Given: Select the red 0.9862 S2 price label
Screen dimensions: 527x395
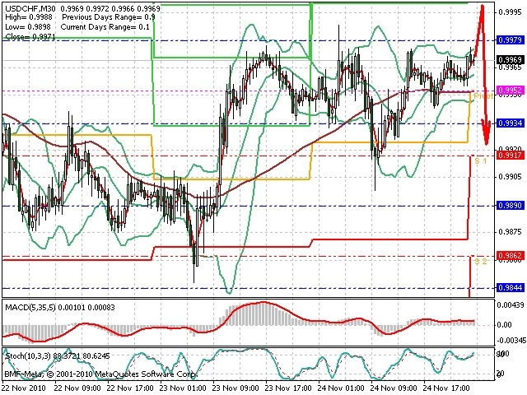Looking at the screenshot, I should [510, 256].
